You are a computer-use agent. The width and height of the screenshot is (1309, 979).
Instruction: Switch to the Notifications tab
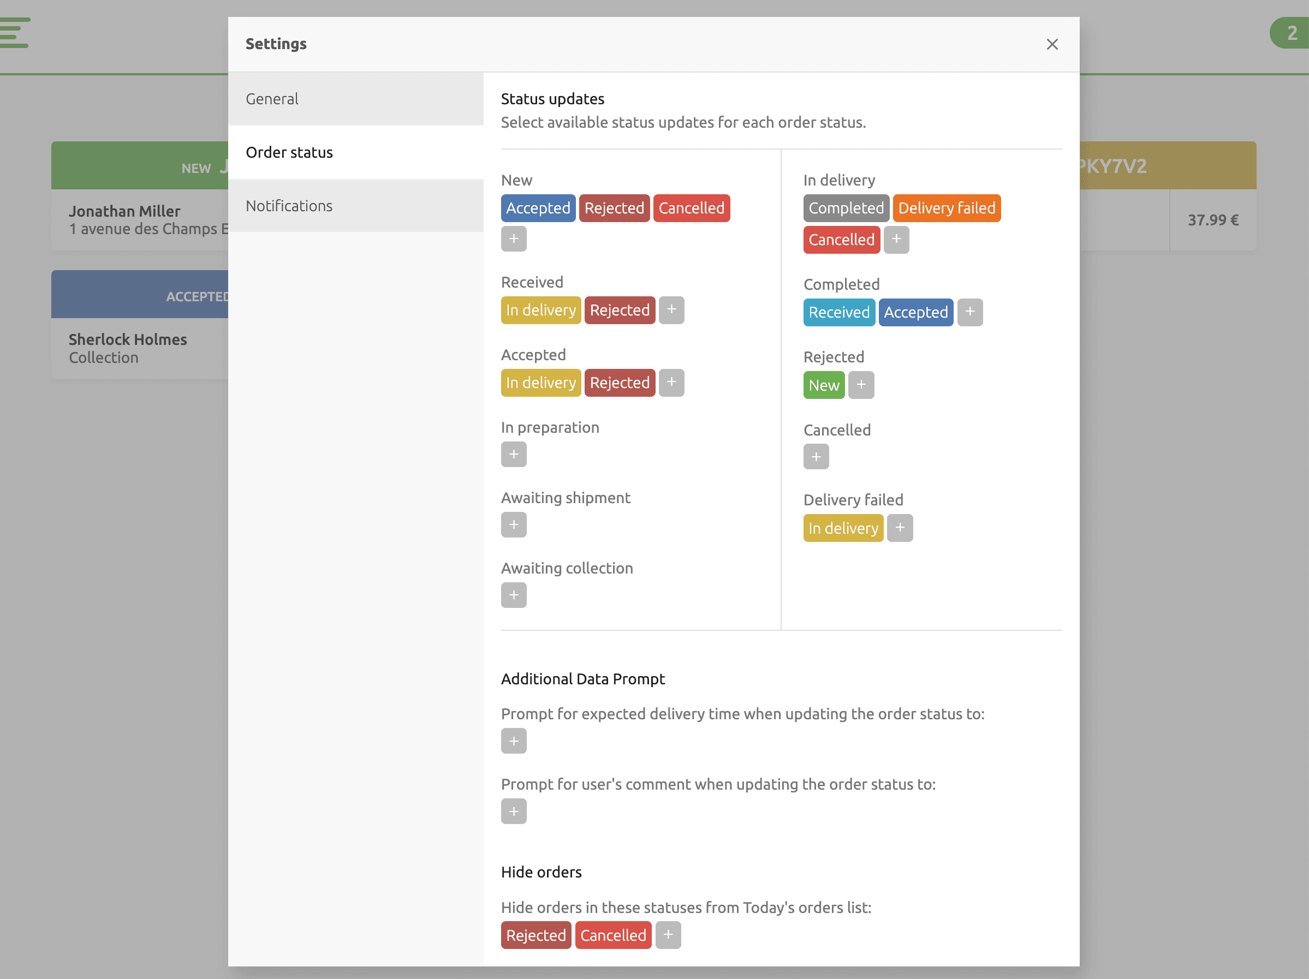355,206
